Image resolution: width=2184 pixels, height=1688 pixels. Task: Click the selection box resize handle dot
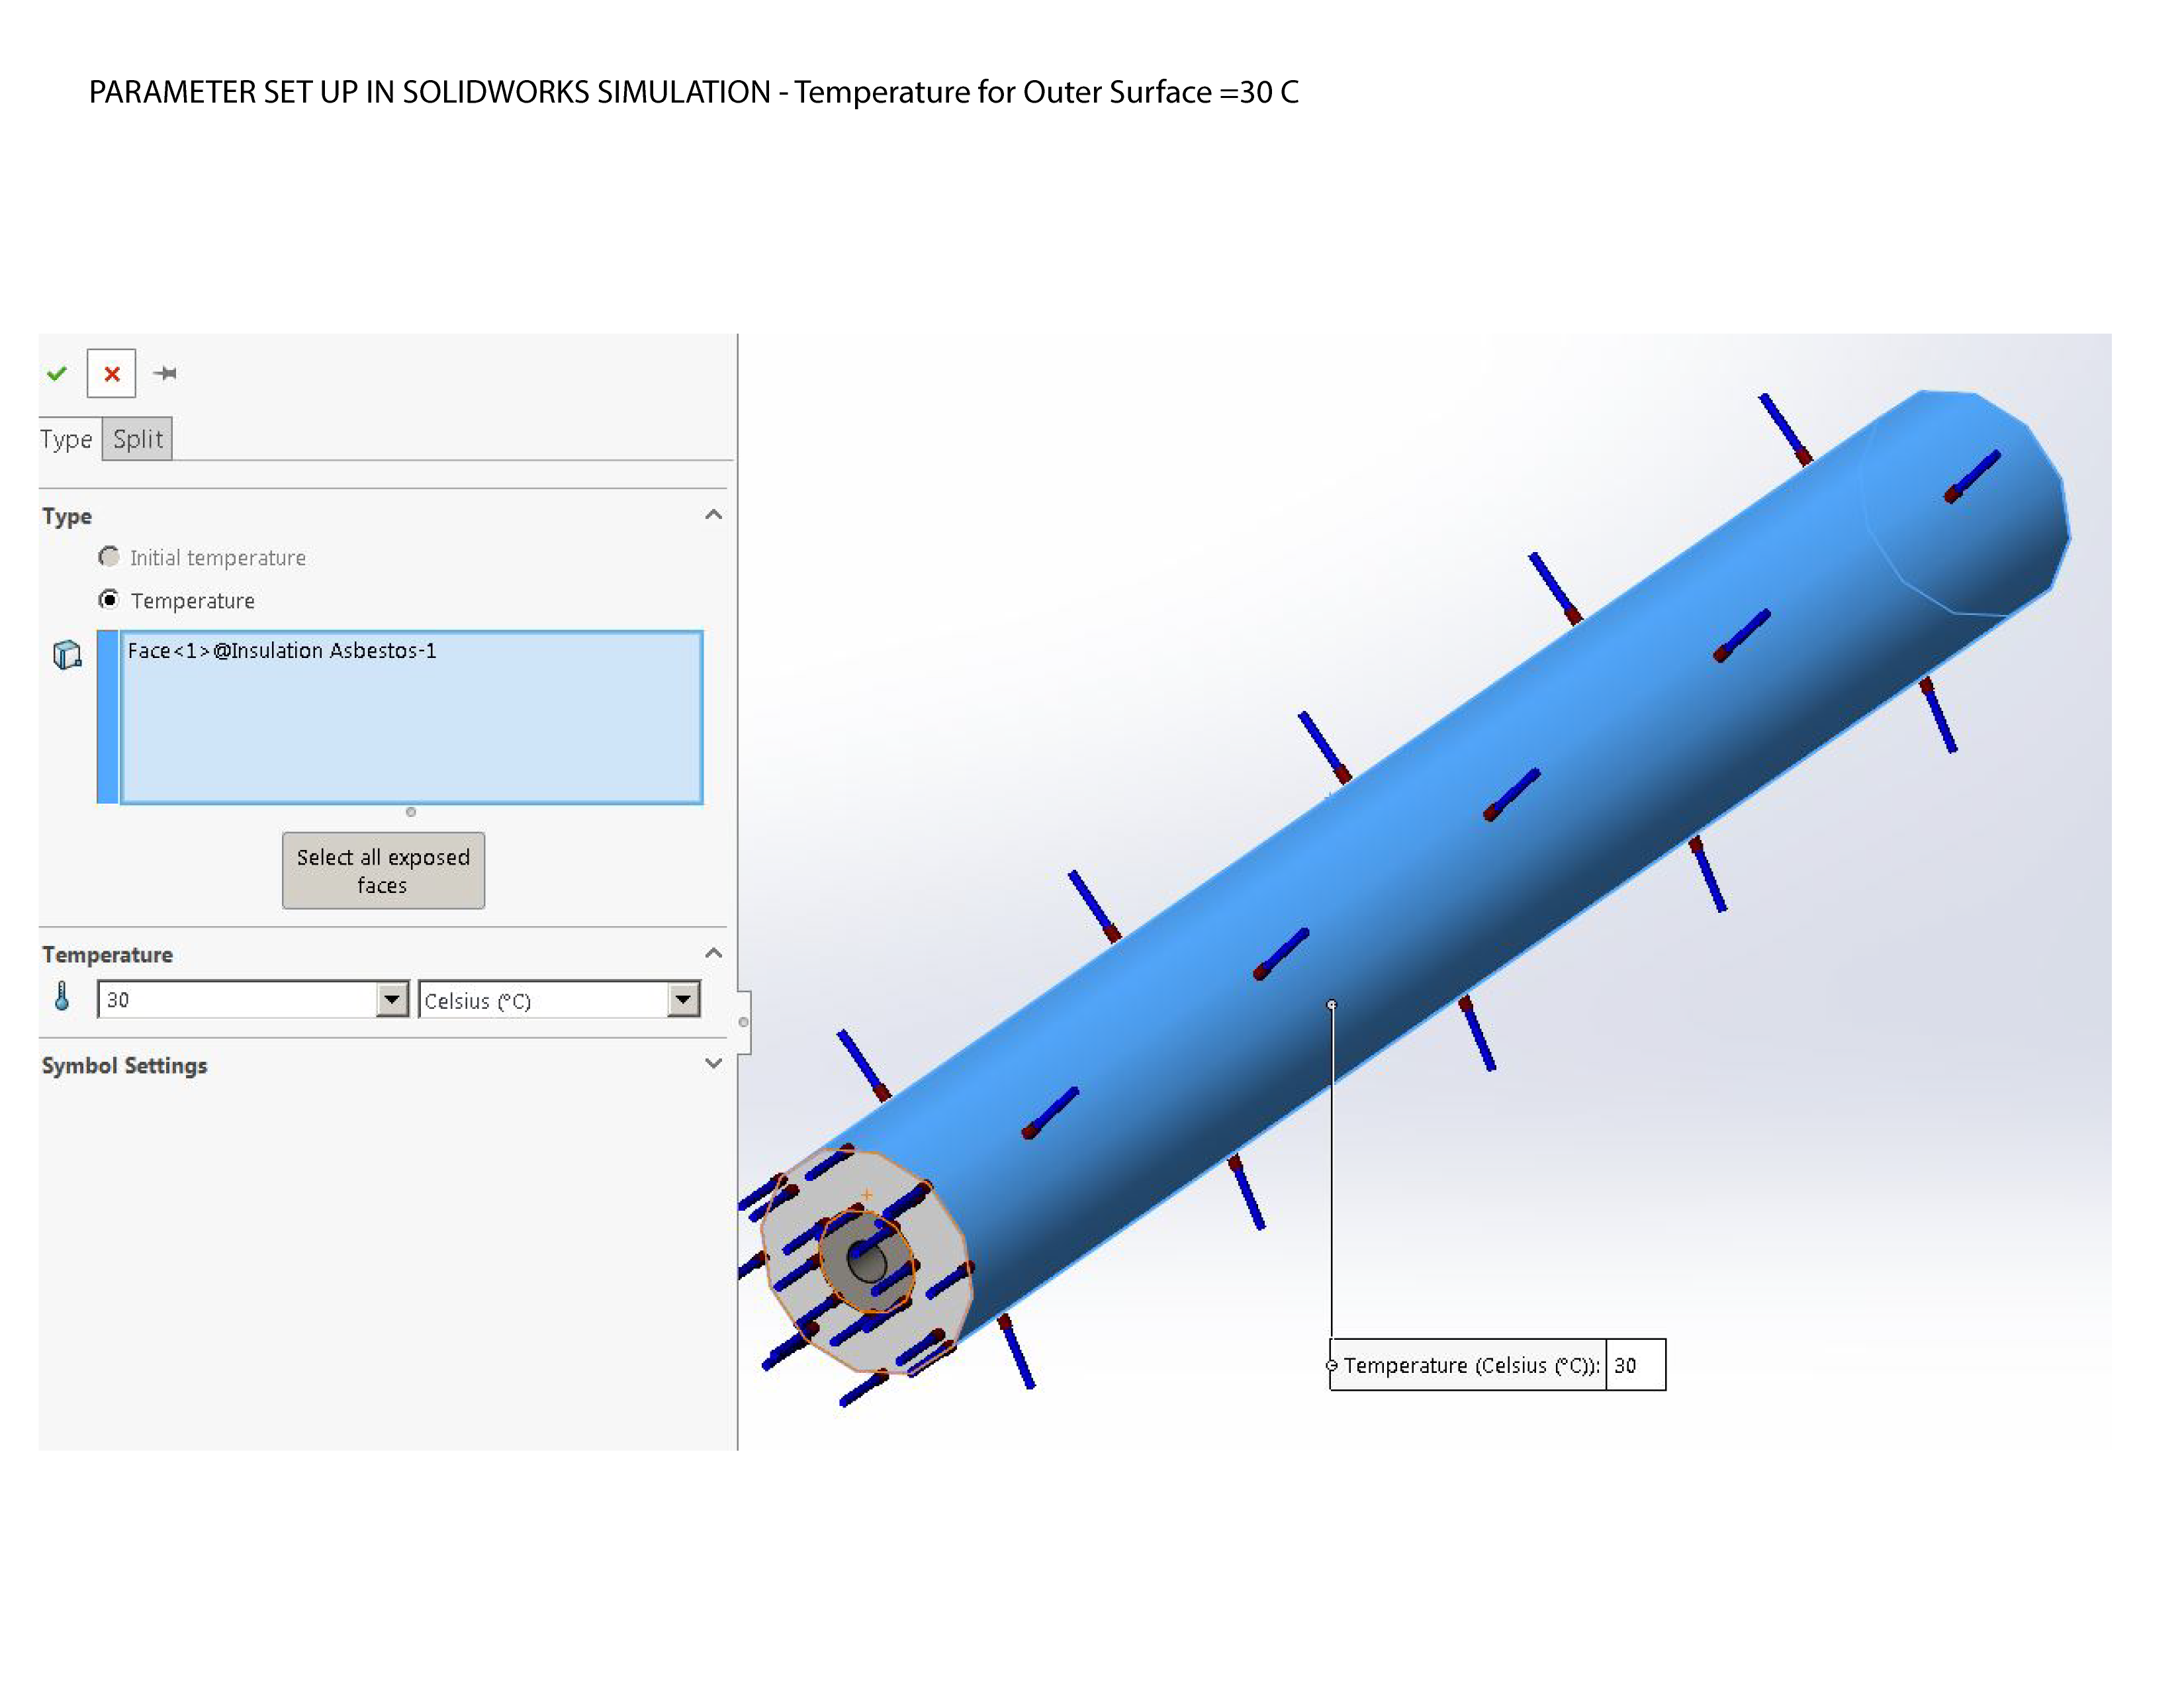(411, 812)
